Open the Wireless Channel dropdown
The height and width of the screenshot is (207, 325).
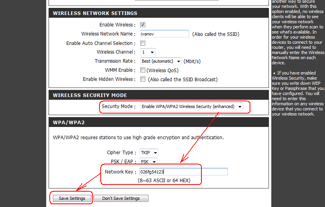tap(148, 52)
